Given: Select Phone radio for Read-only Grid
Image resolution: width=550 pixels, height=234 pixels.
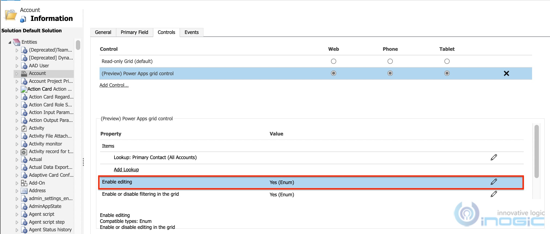Looking at the screenshot, I should click(x=390, y=61).
